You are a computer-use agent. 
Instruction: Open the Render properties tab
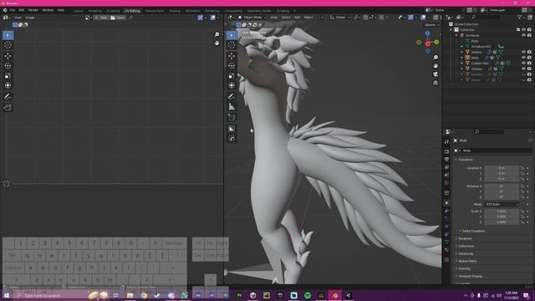tap(446, 151)
